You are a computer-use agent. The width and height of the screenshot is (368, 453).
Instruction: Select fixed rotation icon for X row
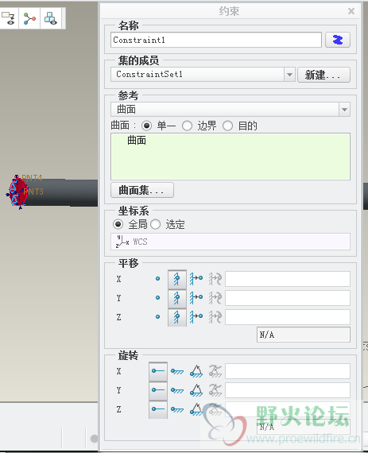(177, 371)
